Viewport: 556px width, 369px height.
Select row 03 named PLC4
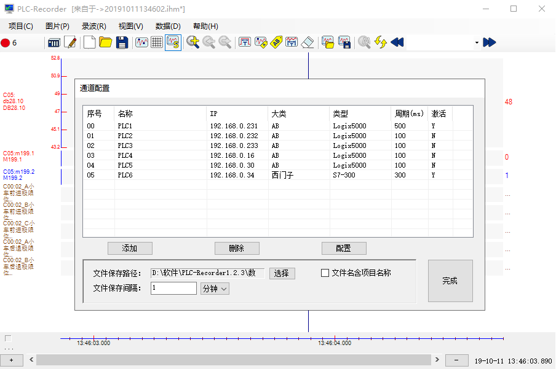278,155
